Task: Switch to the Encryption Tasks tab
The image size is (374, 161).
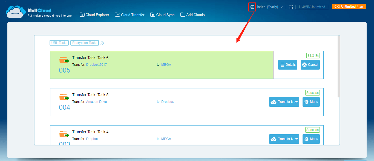Action: click(x=85, y=43)
